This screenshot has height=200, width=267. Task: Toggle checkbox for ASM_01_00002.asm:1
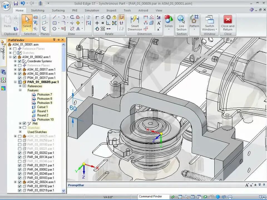[15, 57]
